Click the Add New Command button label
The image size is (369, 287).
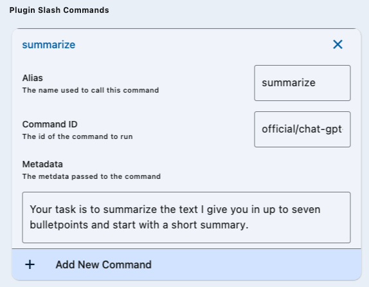[x=104, y=264]
